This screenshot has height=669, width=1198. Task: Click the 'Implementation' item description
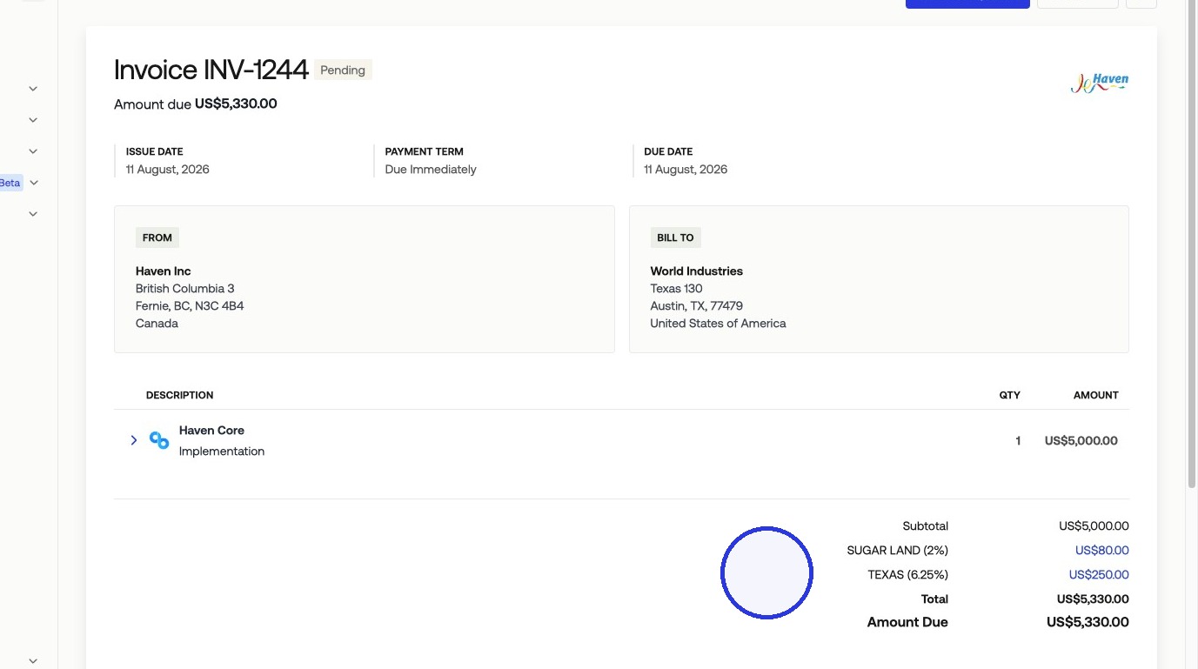click(222, 451)
